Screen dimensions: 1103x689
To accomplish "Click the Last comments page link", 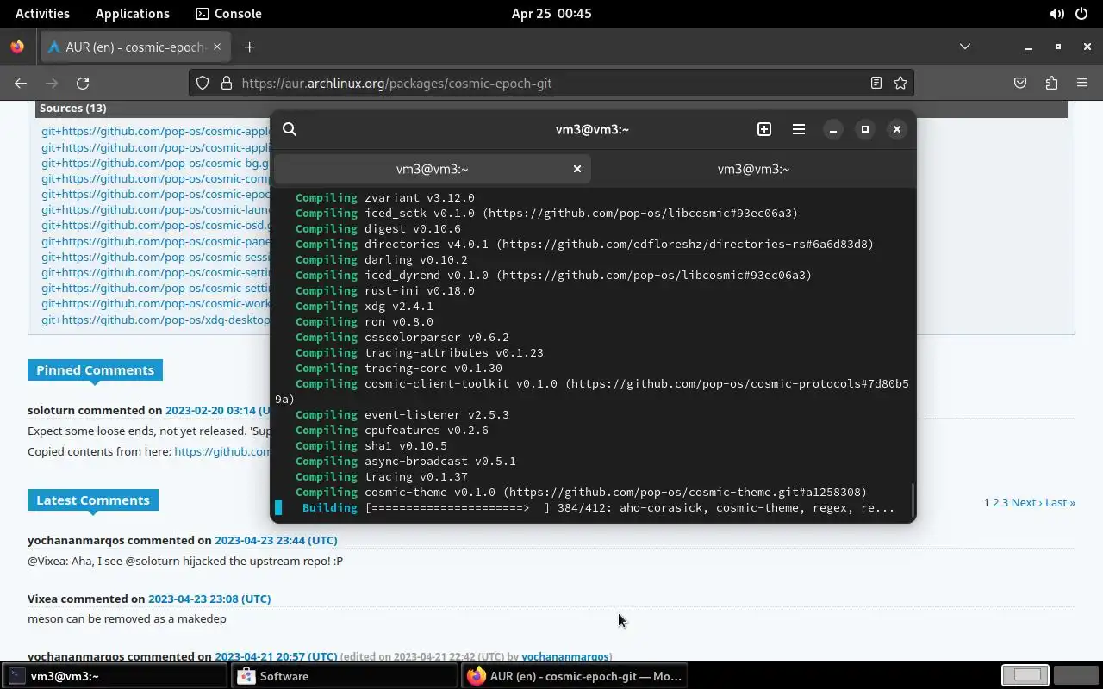I will (1060, 502).
